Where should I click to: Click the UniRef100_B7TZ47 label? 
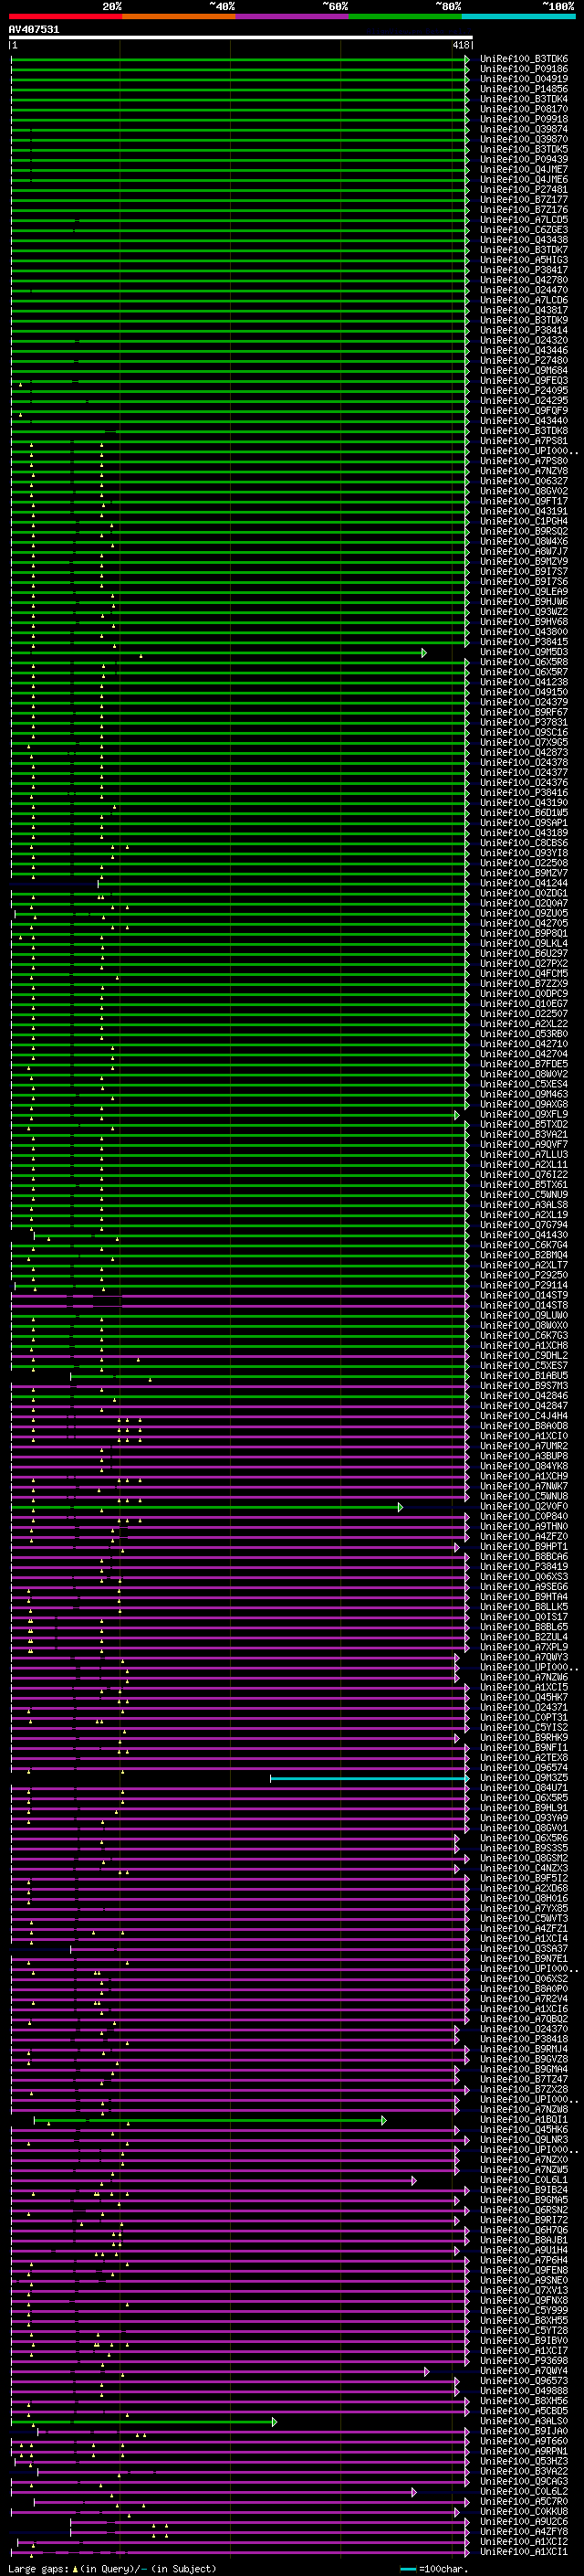[x=523, y=2079]
